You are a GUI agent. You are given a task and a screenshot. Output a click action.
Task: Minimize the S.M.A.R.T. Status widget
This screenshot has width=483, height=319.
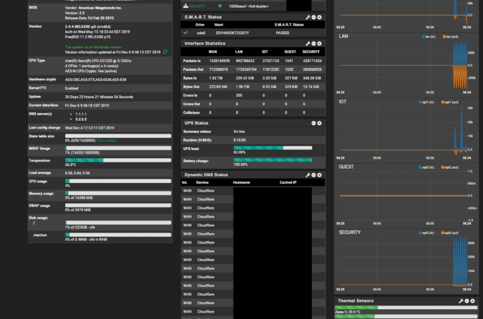(313, 17)
